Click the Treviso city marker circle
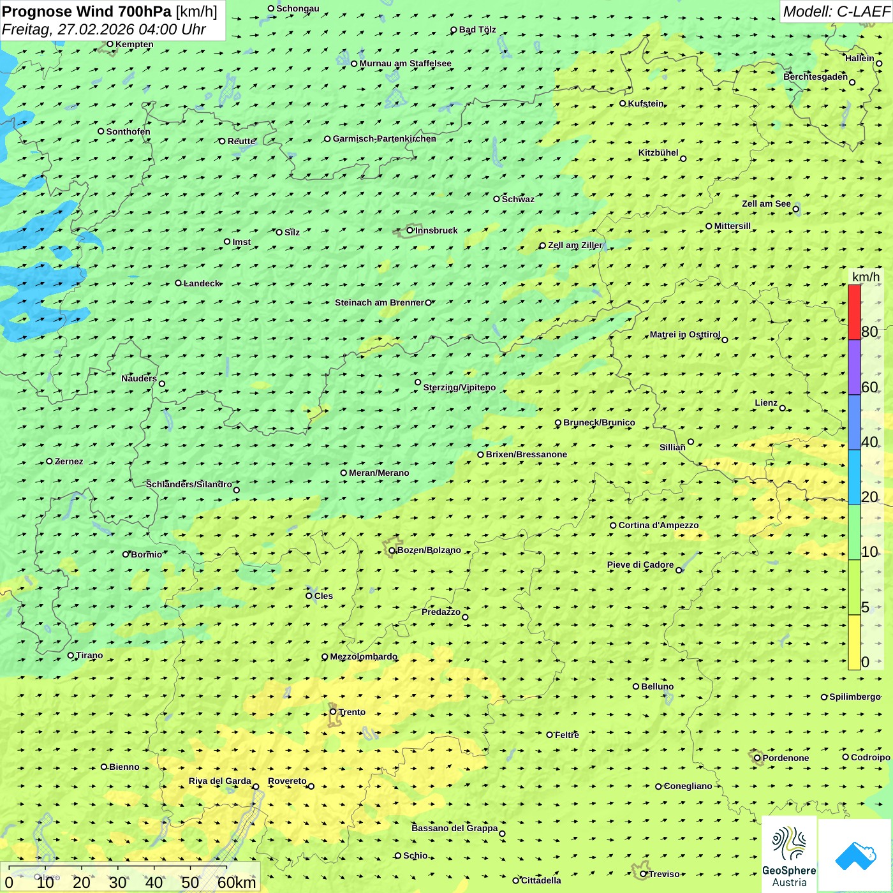The image size is (893, 893). click(644, 874)
